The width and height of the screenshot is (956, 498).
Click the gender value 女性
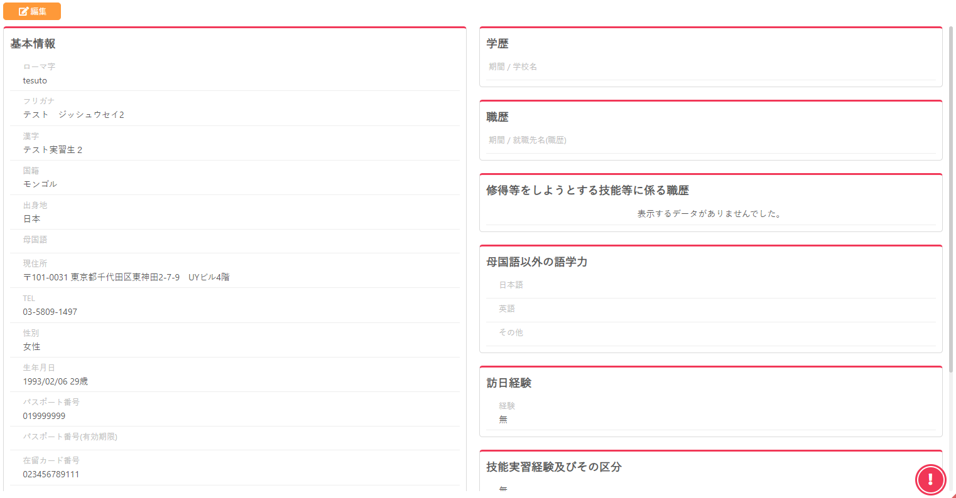coord(31,347)
